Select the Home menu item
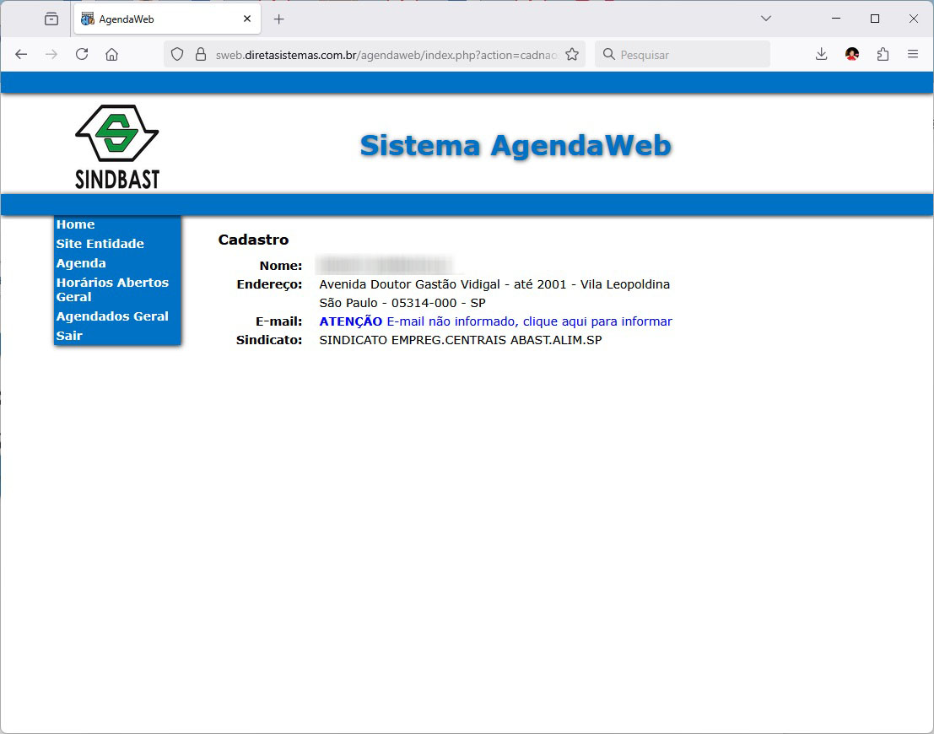The height and width of the screenshot is (734, 934). tap(75, 224)
